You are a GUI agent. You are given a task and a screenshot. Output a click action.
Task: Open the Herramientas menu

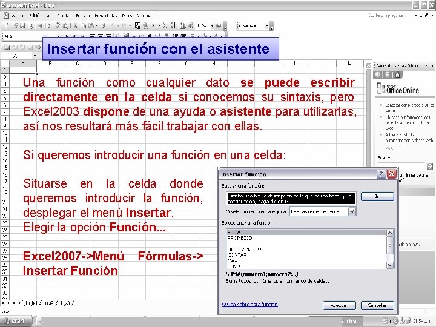coord(105,16)
